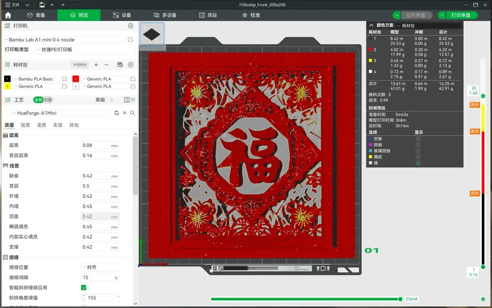Edit the Bambu PLA Basic filament preset
The image size is (492, 308).
[x=64, y=79]
